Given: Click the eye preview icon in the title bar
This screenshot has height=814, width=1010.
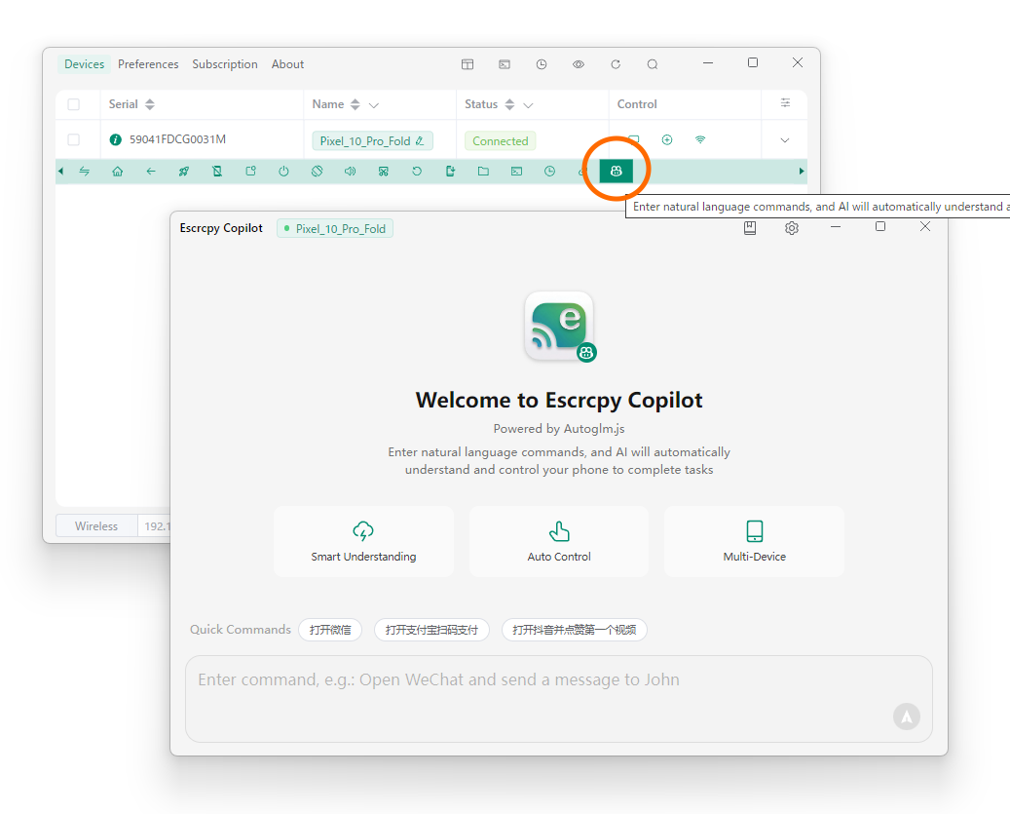Looking at the screenshot, I should pyautogui.click(x=578, y=63).
